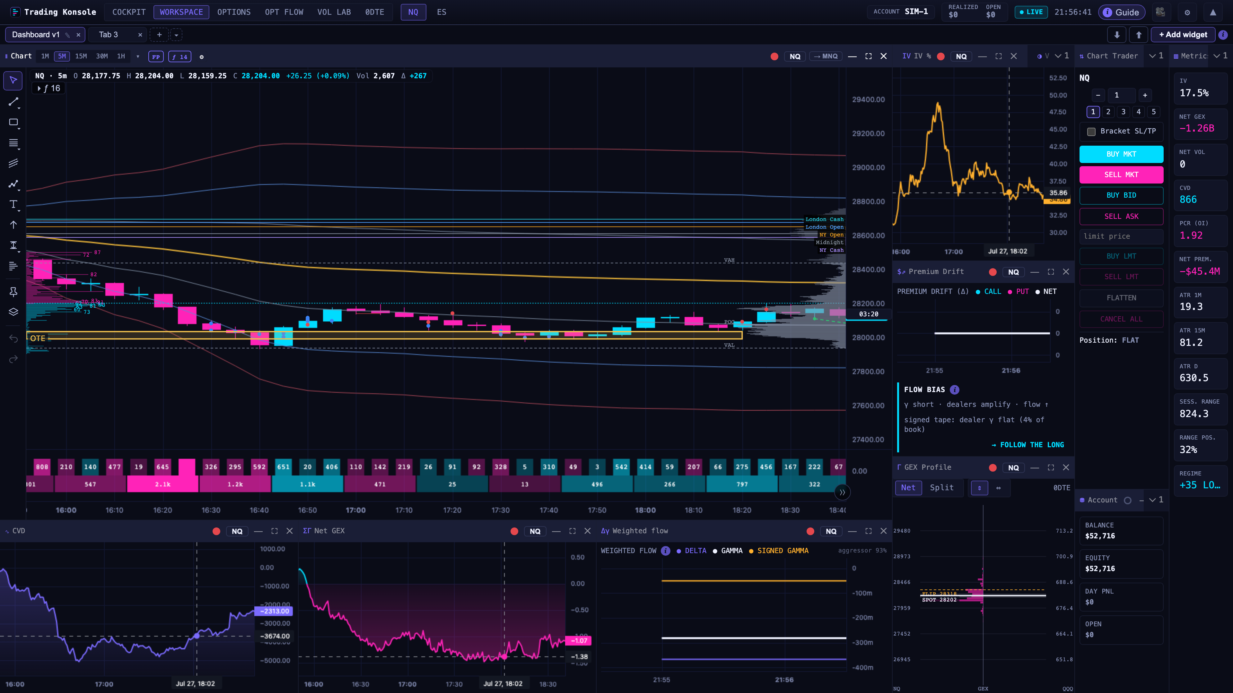Click the pin drawings icon

point(13,291)
